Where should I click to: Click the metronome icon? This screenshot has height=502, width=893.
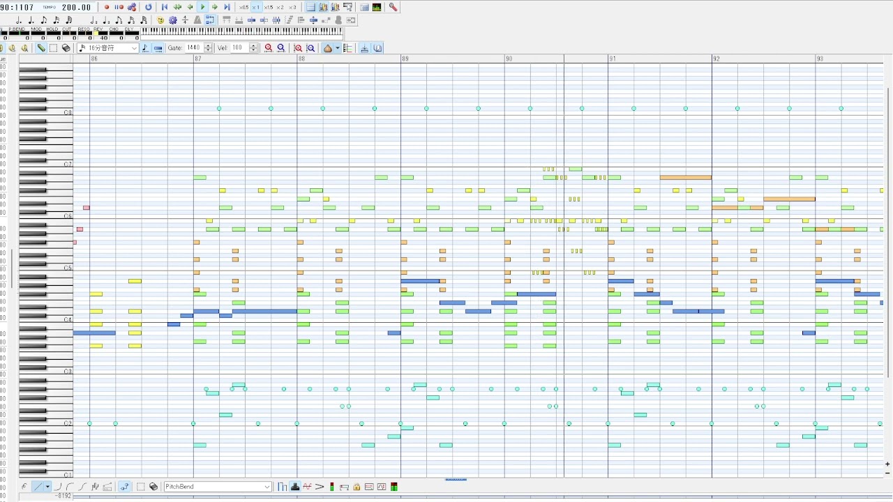pos(197,20)
